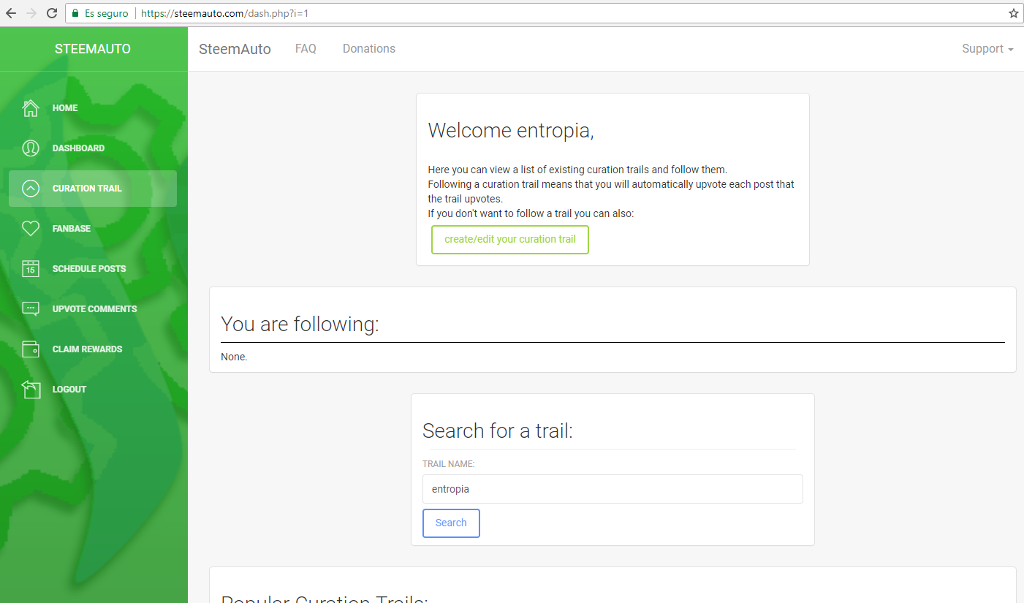The height and width of the screenshot is (603, 1024).
Task: Open the Donations menu item
Action: point(369,49)
